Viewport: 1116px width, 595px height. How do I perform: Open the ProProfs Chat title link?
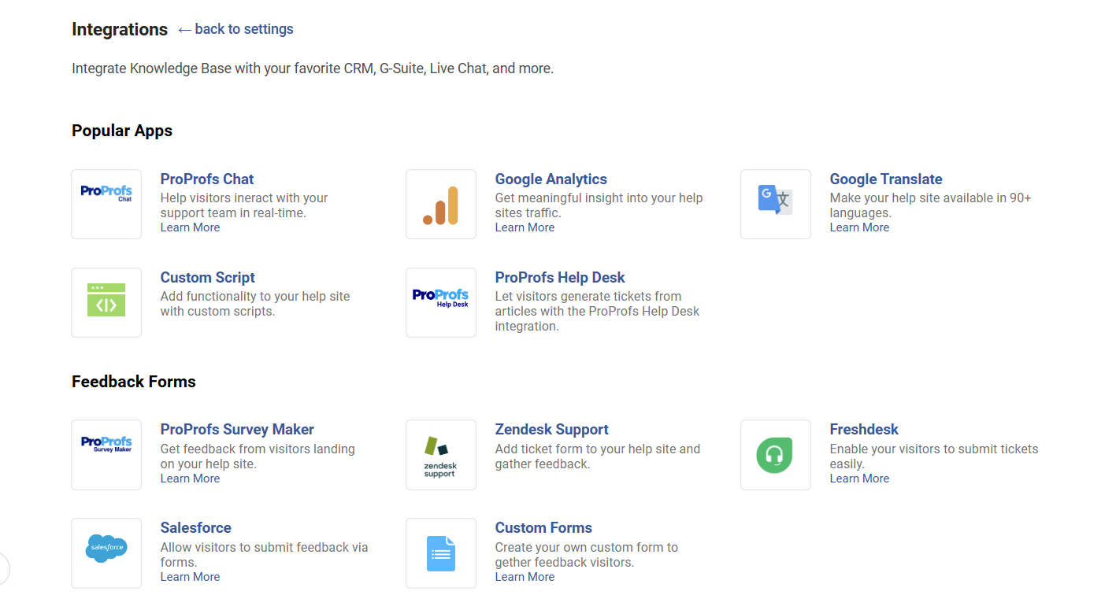[207, 179]
